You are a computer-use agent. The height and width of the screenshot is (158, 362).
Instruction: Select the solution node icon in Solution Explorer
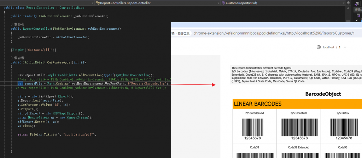(358, 16)
